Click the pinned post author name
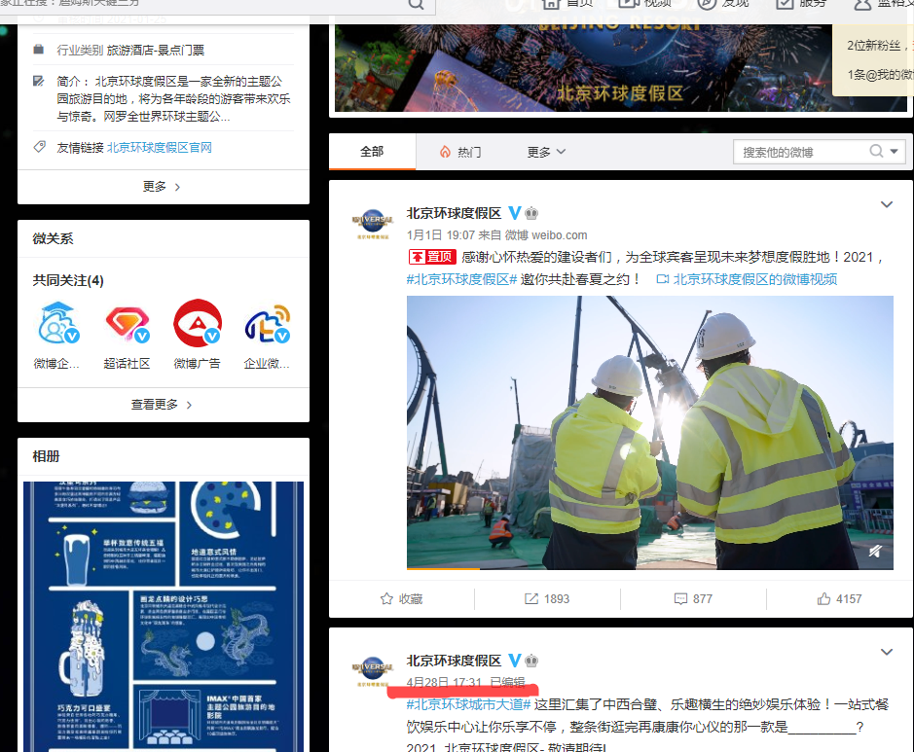The width and height of the screenshot is (914, 752). click(x=454, y=213)
